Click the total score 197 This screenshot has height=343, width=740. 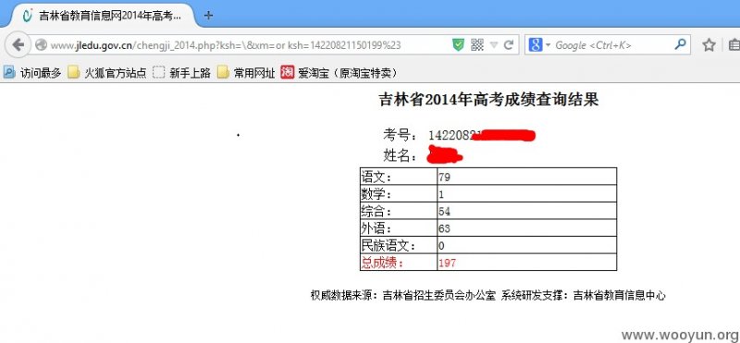click(447, 263)
